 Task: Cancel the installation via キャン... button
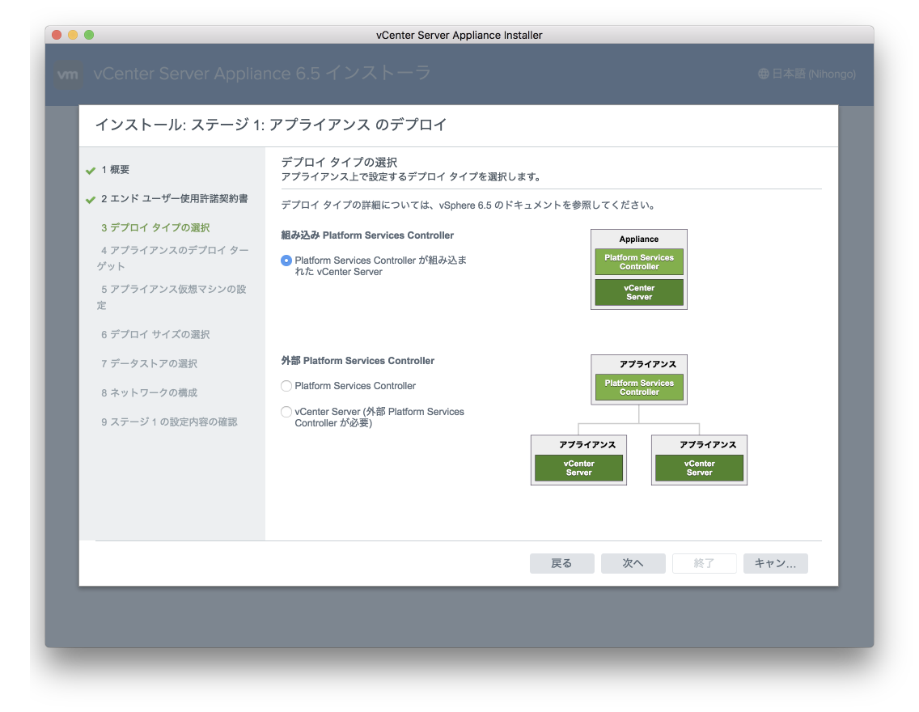tap(775, 563)
